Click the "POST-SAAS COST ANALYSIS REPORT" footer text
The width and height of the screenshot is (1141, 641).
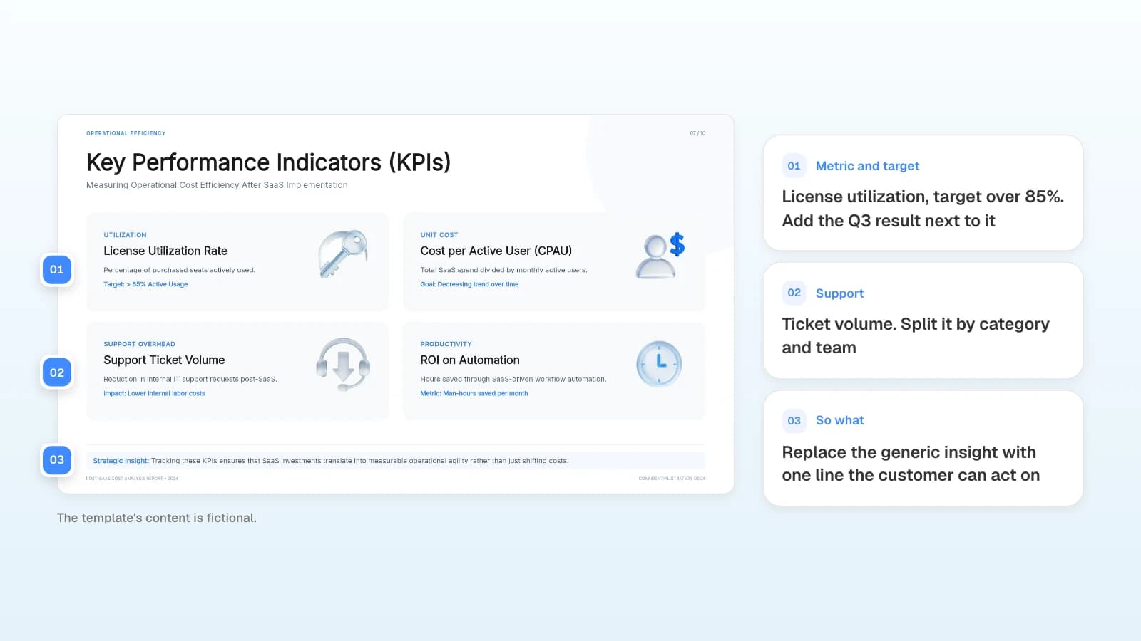click(x=132, y=479)
